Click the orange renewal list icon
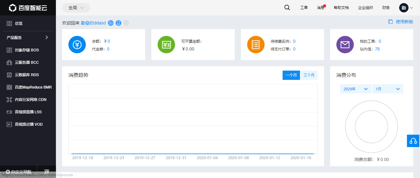 click(256, 45)
